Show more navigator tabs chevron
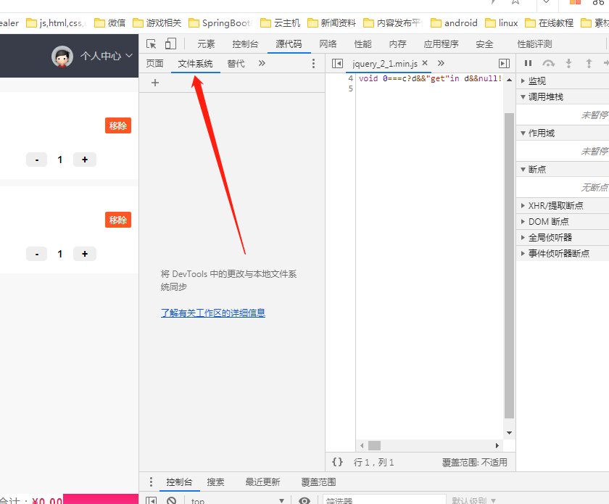Viewport: 609px width, 504px height. pos(262,63)
